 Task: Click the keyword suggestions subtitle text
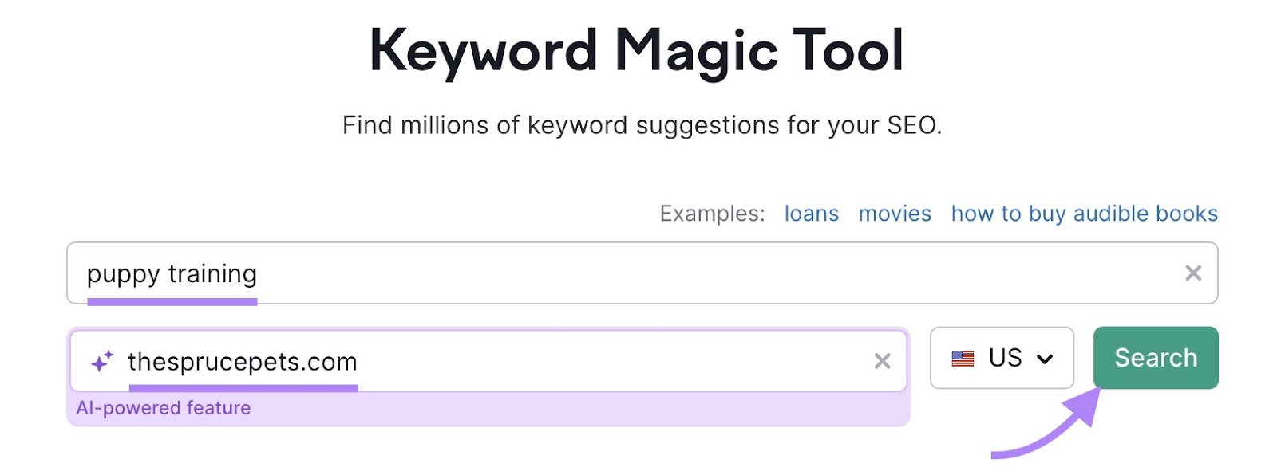pyautogui.click(x=642, y=125)
